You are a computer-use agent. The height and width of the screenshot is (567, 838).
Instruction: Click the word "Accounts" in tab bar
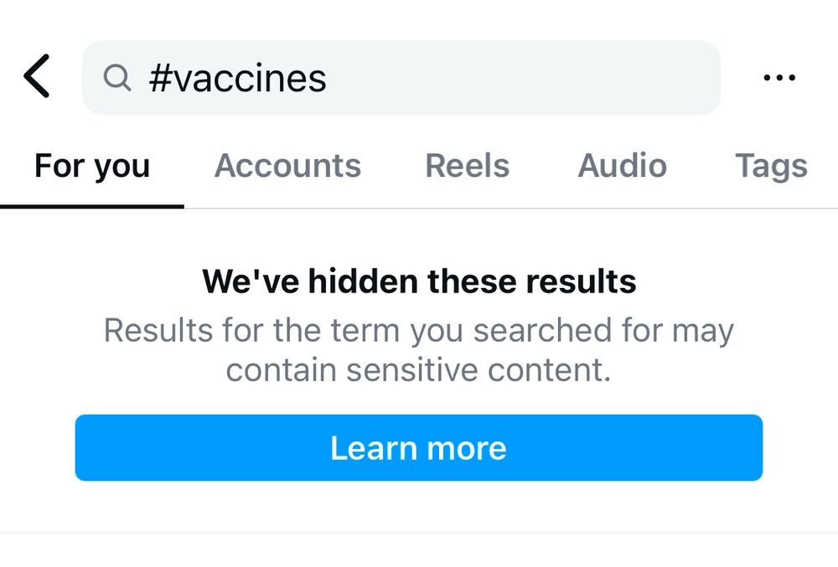click(x=287, y=166)
